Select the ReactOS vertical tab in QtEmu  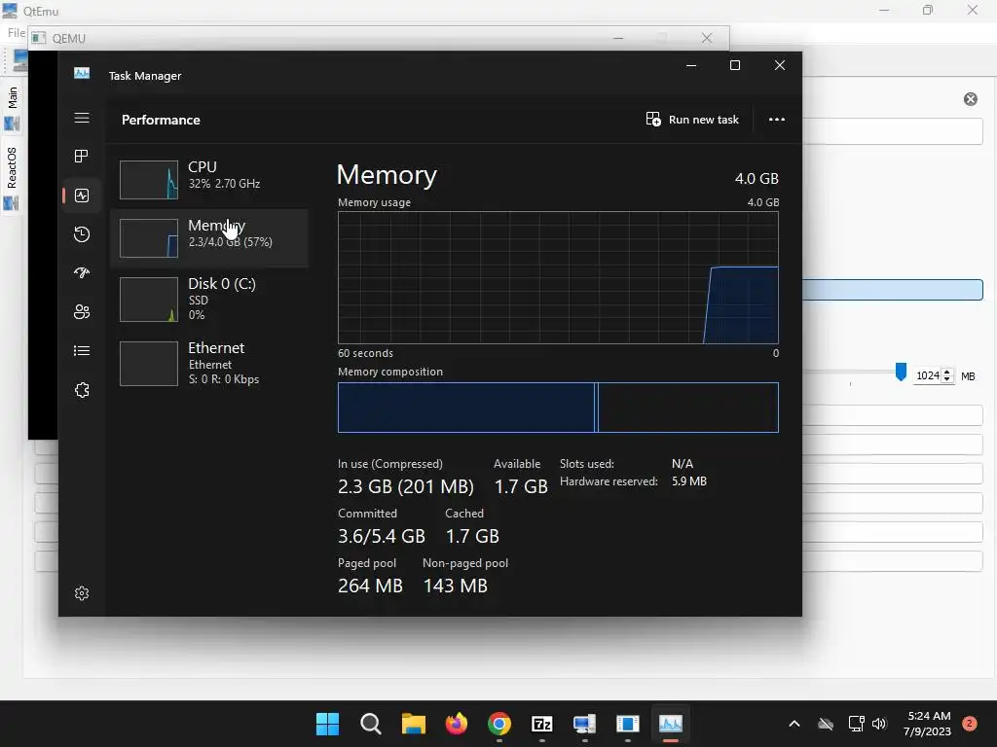click(x=12, y=177)
